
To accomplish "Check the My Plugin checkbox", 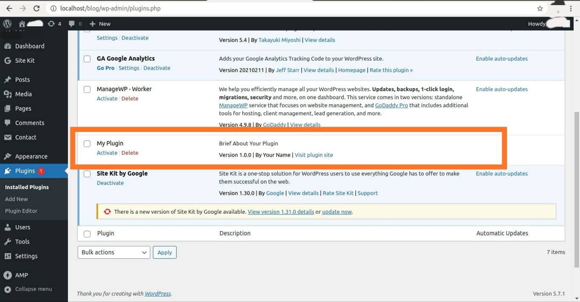I will 87,143.
